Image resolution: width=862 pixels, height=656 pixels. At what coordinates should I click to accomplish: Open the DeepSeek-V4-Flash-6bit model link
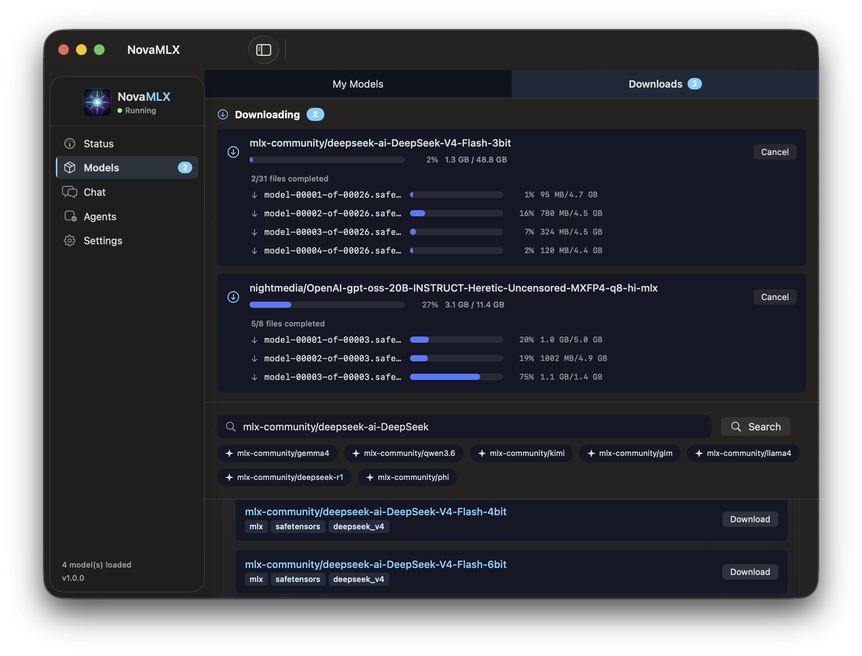coord(375,564)
